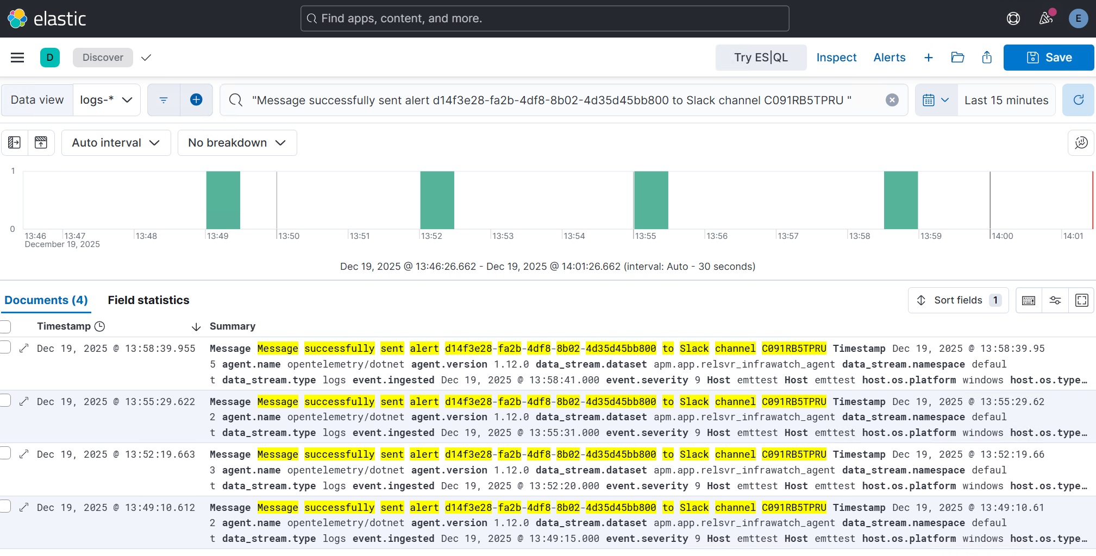Click the share icon in toolbar
1096x556 pixels.
pos(987,58)
